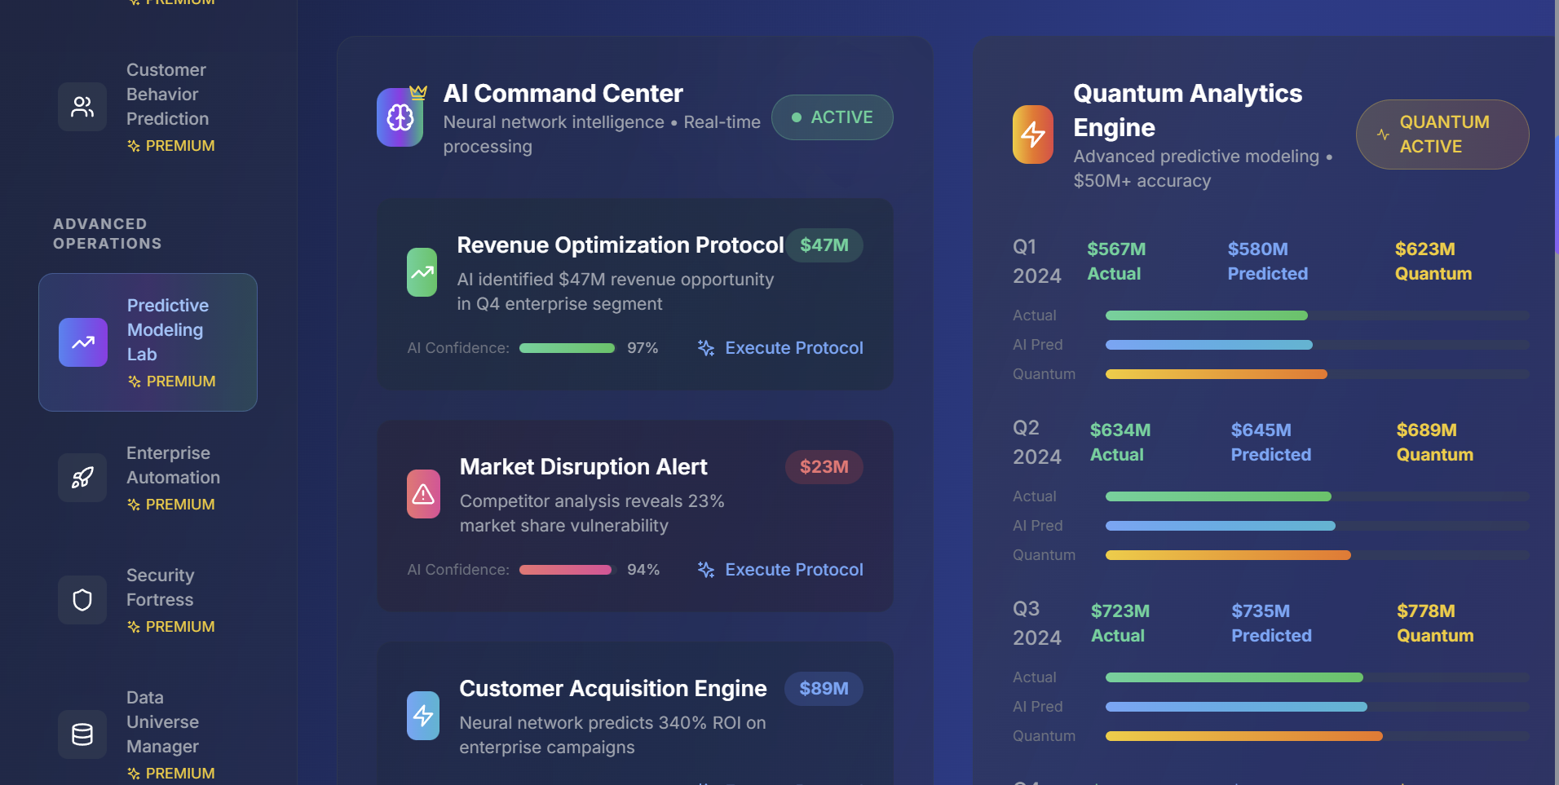Screen dimensions: 1559x785
Task: Click Q3 2024 Quantum orange bar
Action: pos(1243,736)
